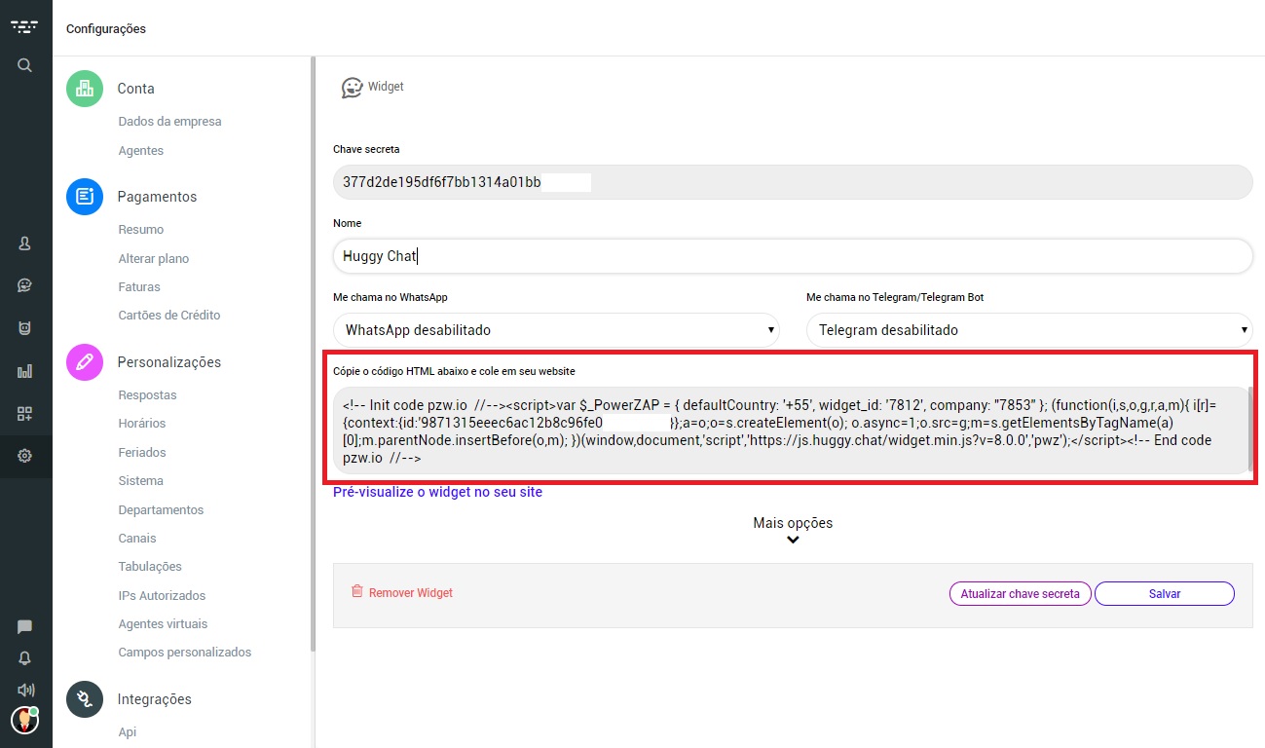Image resolution: width=1265 pixels, height=748 pixels.
Task: Select Alterar plano
Action: click(x=153, y=259)
